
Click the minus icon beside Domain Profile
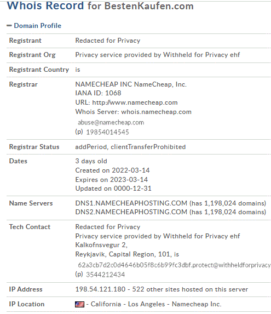[x=9, y=26]
